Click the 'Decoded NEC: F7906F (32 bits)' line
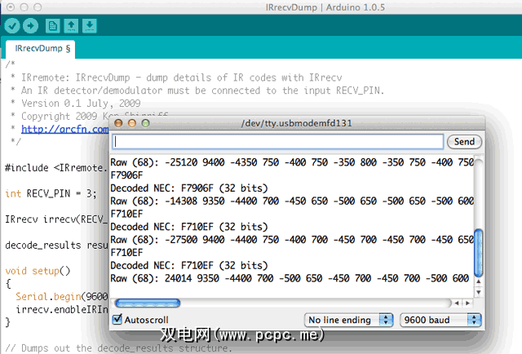Image resolution: width=522 pixels, height=354 pixels. click(x=189, y=188)
